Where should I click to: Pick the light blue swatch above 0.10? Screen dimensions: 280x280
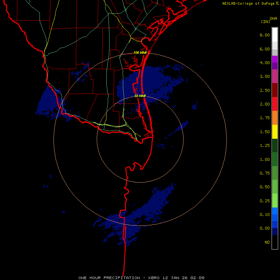(x=275, y=211)
